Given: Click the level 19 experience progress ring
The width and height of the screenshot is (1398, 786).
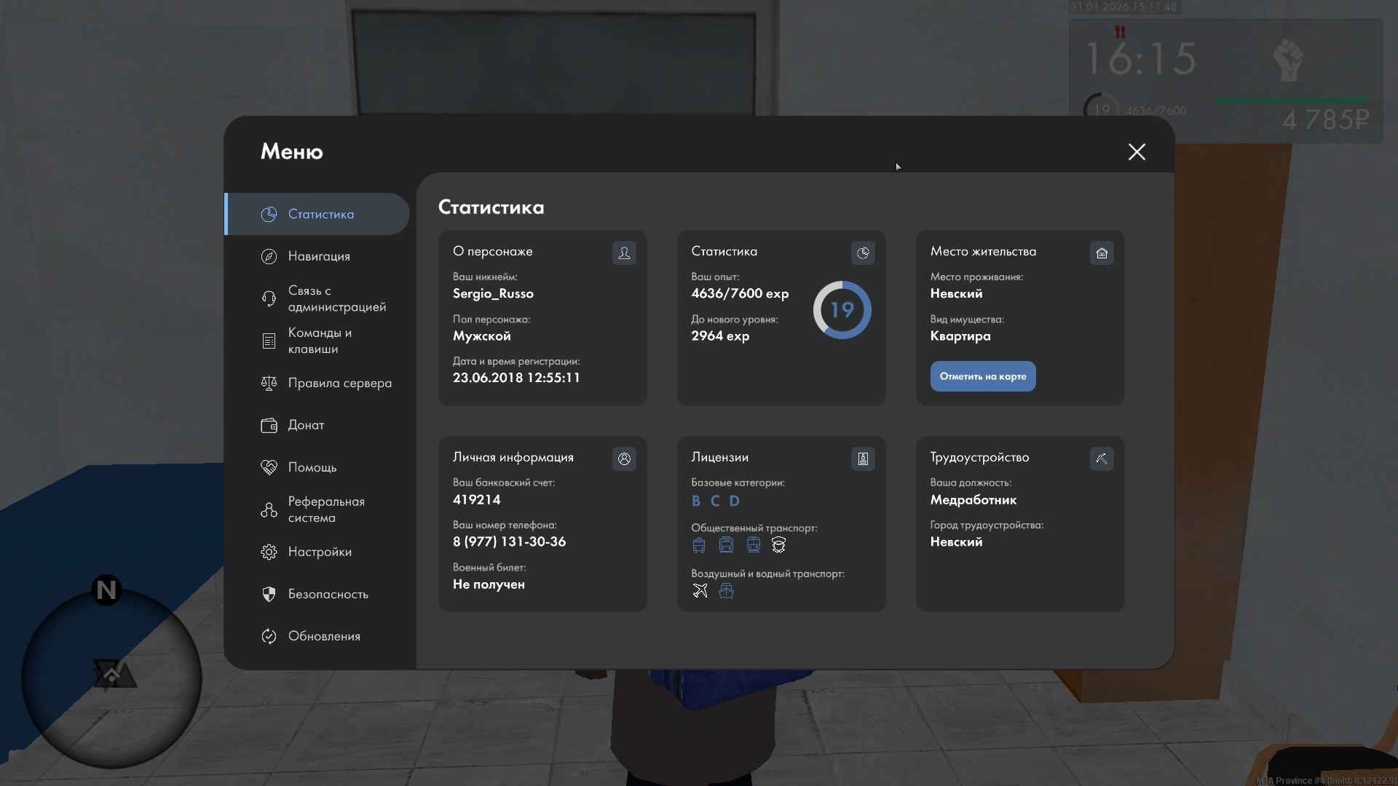Looking at the screenshot, I should click(x=842, y=310).
